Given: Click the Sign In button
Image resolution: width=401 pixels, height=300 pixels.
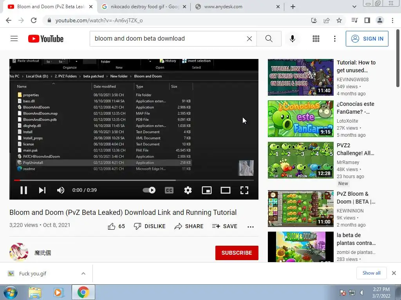Looking at the screenshot, I should (x=367, y=39).
